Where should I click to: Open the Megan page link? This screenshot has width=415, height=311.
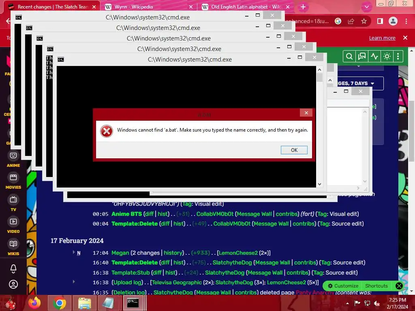click(120, 253)
